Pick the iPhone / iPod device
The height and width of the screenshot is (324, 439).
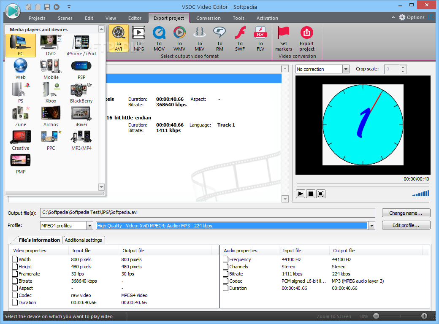pos(81,45)
